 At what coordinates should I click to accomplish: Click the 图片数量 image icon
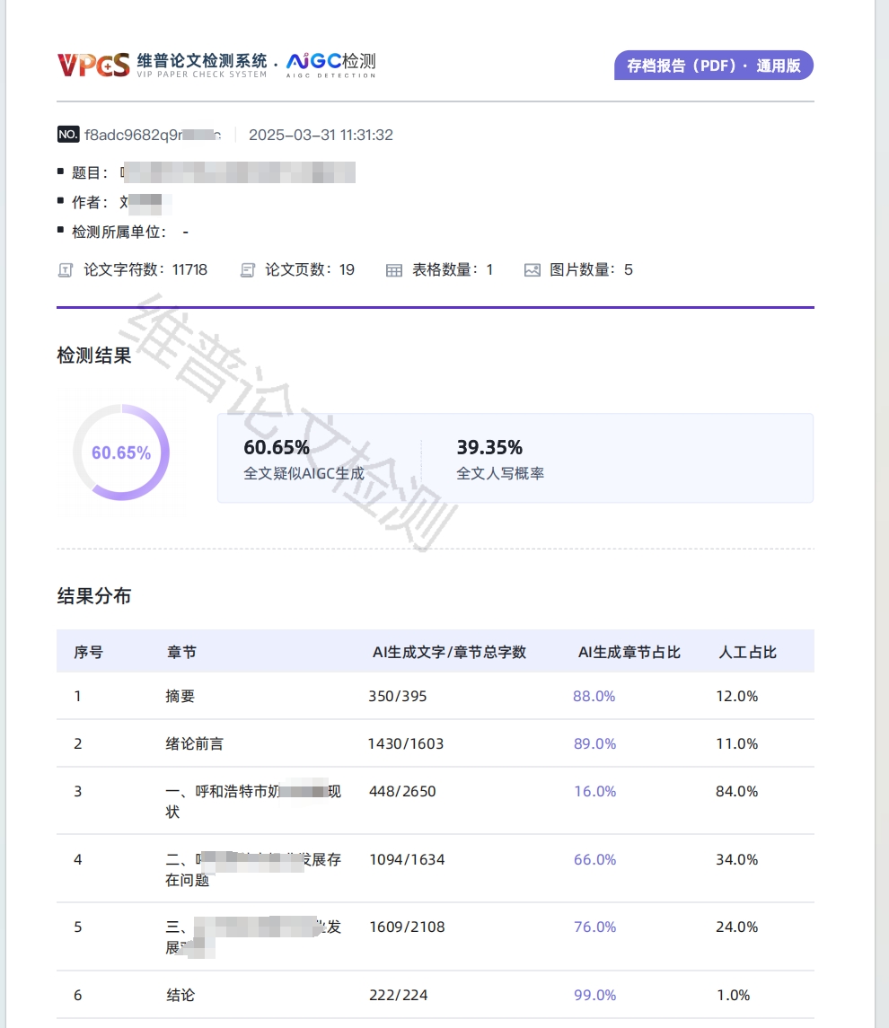pos(532,269)
